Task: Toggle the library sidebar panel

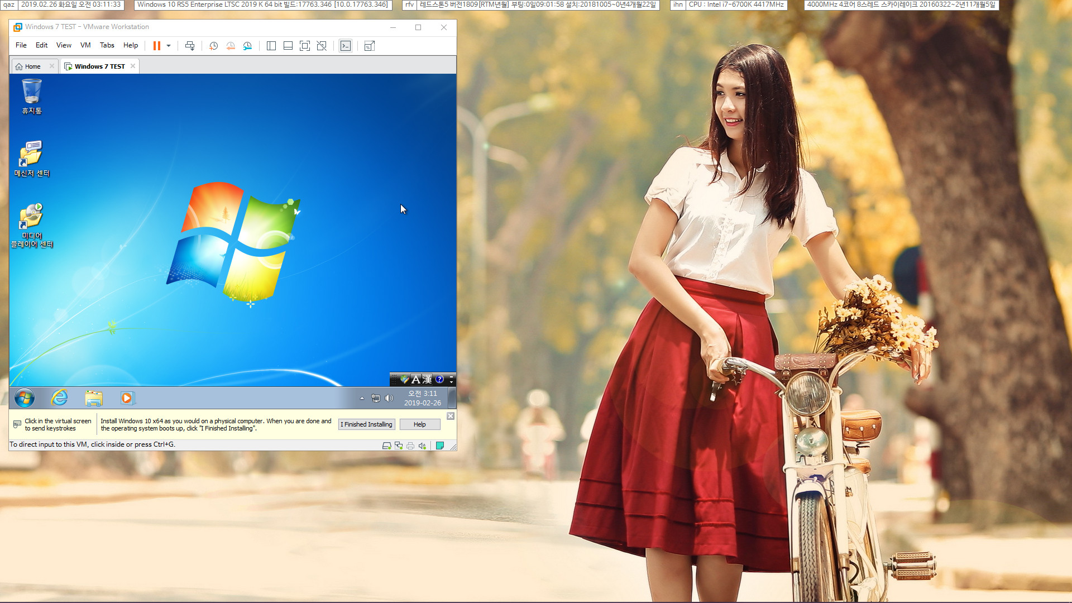Action: [x=271, y=46]
